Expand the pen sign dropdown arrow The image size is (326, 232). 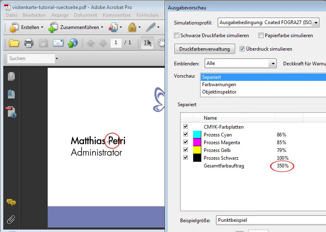[x=158, y=27]
